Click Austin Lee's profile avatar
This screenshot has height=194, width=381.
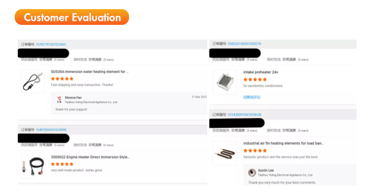pos(252,172)
